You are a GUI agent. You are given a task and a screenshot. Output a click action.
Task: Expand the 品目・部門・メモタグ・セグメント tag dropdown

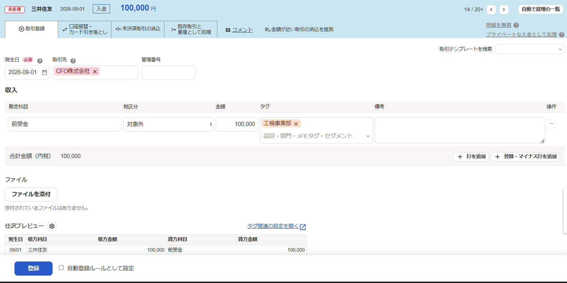tap(368, 136)
